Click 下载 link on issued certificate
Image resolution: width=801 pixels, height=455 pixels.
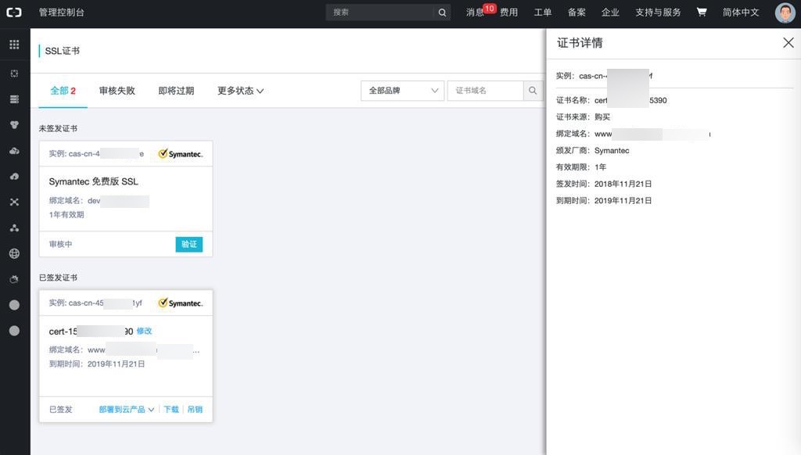(x=171, y=409)
